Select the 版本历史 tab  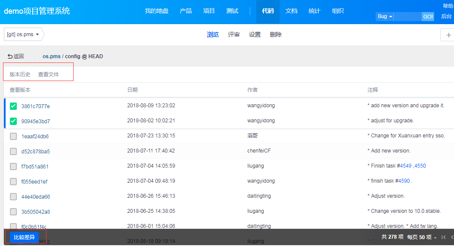(x=20, y=75)
